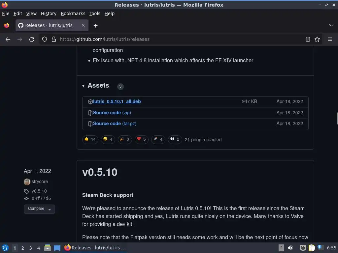Download Source code (zip)
This screenshot has width=338, height=253.
(112, 113)
